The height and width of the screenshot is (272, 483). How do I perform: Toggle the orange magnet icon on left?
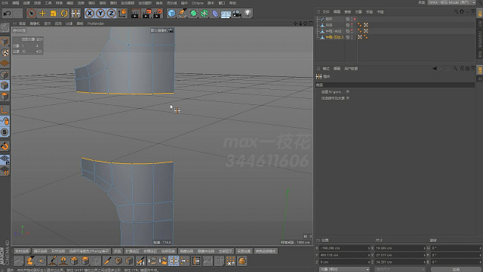click(x=5, y=146)
